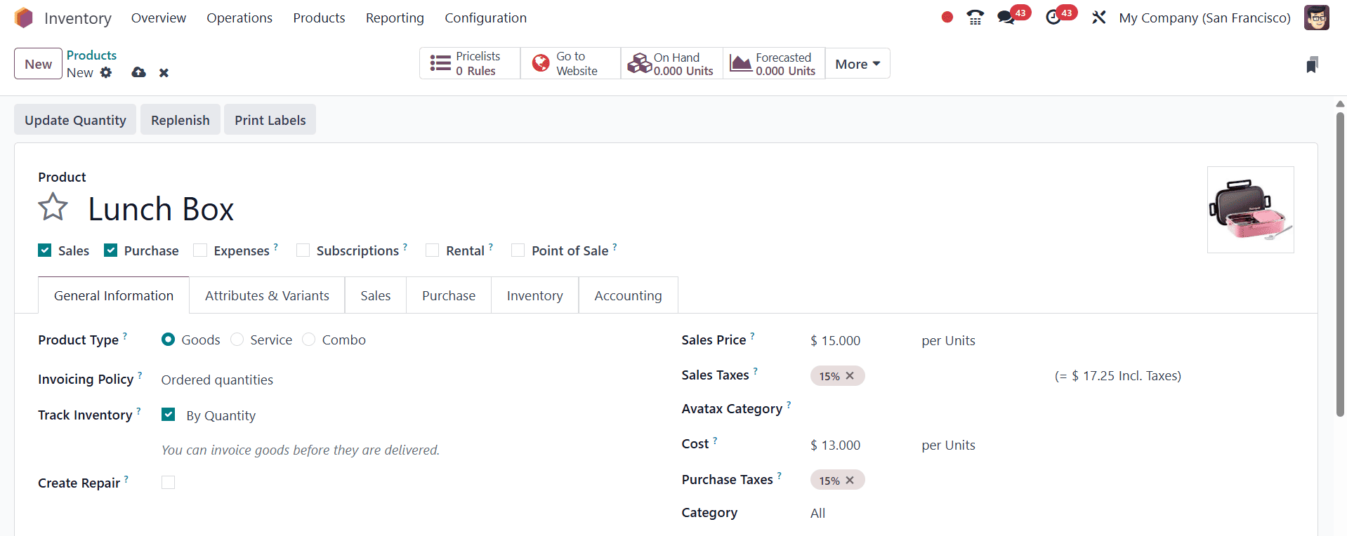The width and height of the screenshot is (1347, 536).
Task: Toggle the Purchase checkbox under product name
Action: pyautogui.click(x=110, y=250)
